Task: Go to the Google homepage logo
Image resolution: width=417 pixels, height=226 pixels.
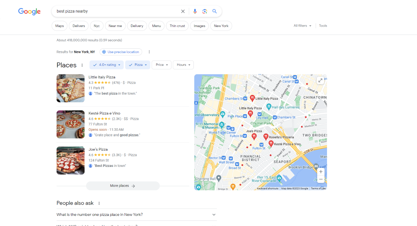Action: pyautogui.click(x=29, y=11)
